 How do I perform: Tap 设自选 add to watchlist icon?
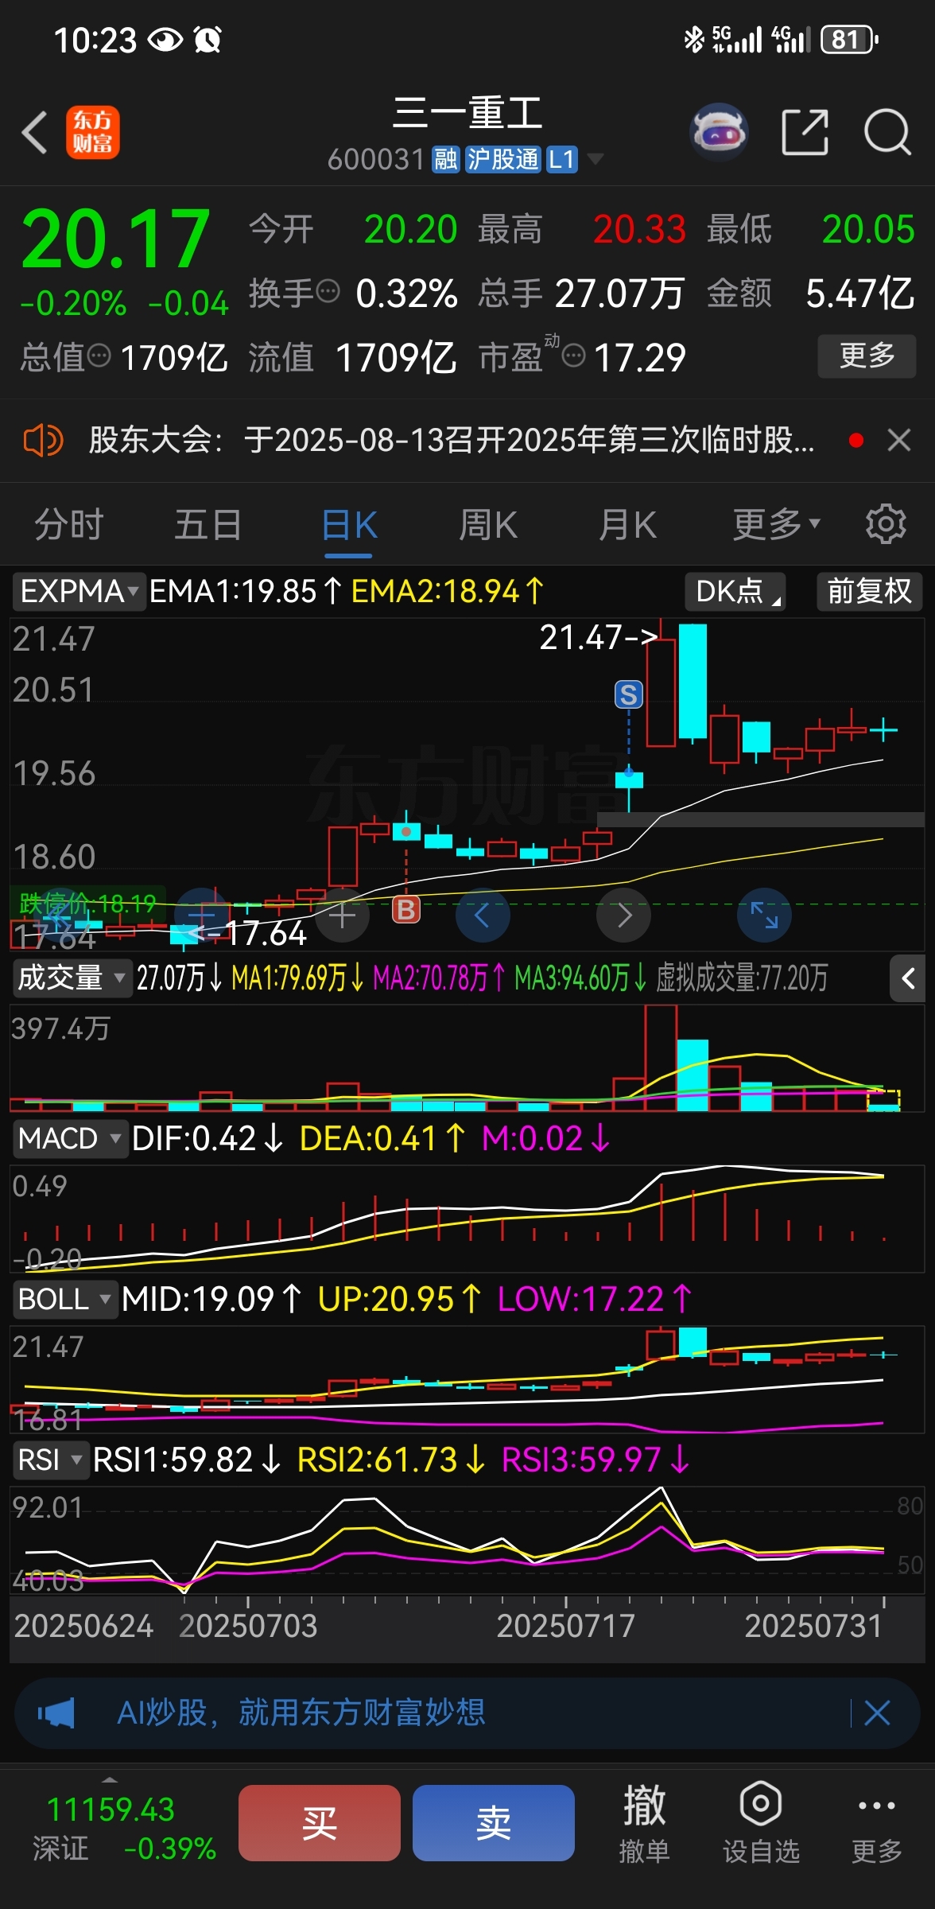coord(761,1823)
